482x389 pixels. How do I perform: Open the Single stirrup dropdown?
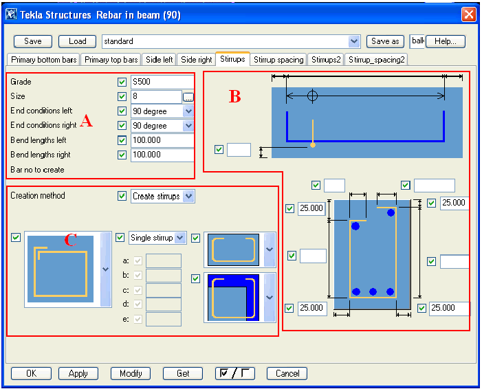point(180,238)
